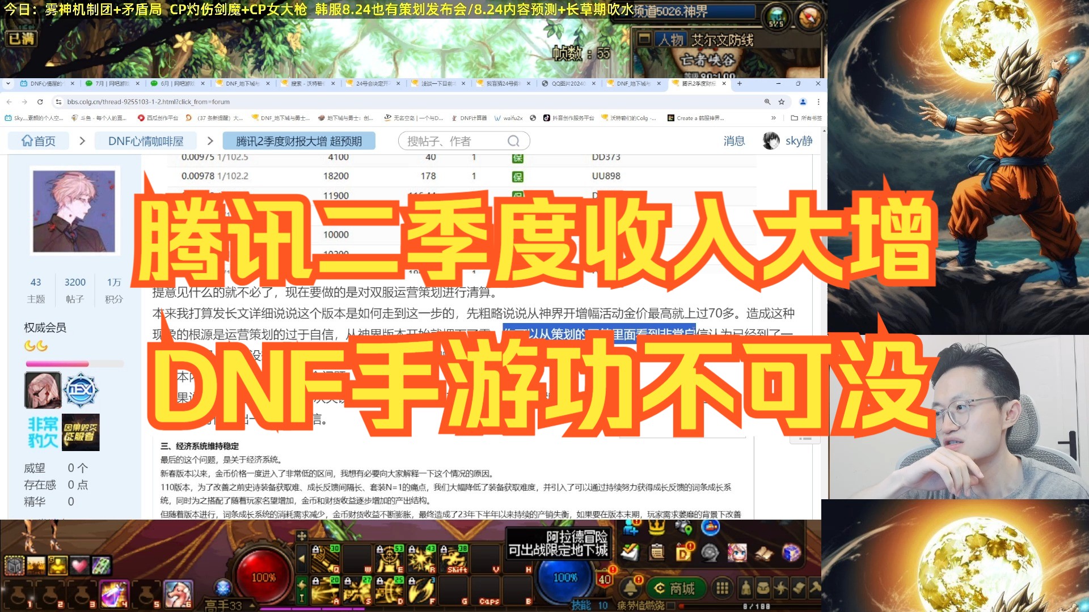Click the A skill slot icon
1089x612 pixels.
pyautogui.click(x=326, y=590)
